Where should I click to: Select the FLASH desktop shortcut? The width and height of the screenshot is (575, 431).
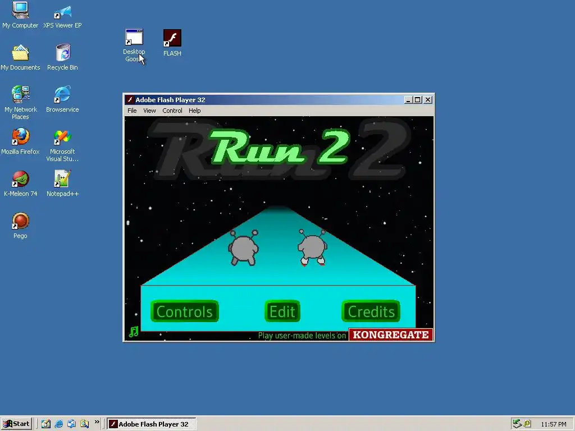(172, 43)
